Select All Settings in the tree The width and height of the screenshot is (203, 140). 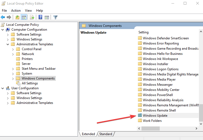[30, 83]
